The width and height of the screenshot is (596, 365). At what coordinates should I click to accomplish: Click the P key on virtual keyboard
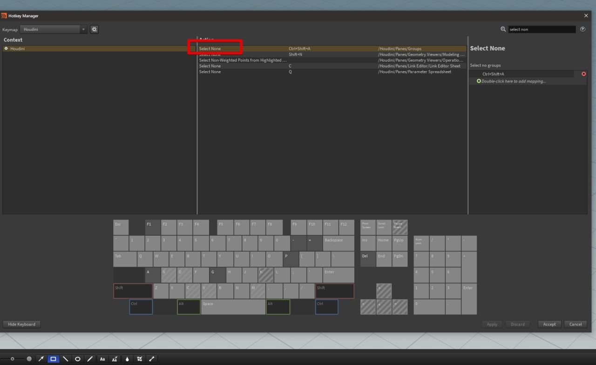pos(291,259)
